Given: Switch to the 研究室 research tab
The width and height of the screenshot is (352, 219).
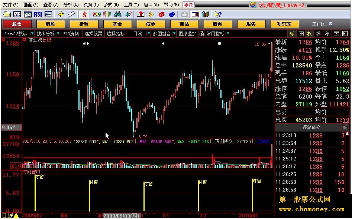Looking at the screenshot, I should pos(285,24).
